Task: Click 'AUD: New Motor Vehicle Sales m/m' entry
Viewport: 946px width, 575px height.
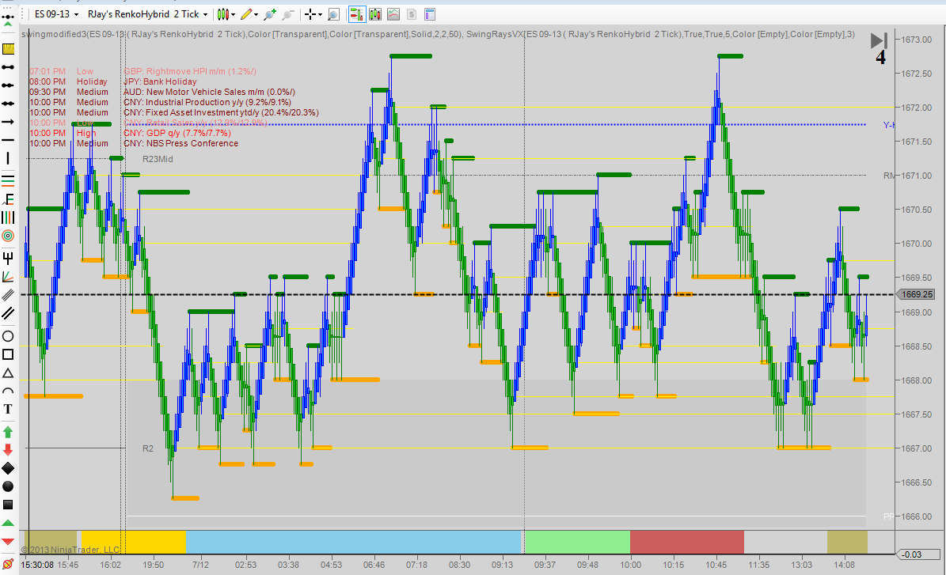Action: coord(209,93)
